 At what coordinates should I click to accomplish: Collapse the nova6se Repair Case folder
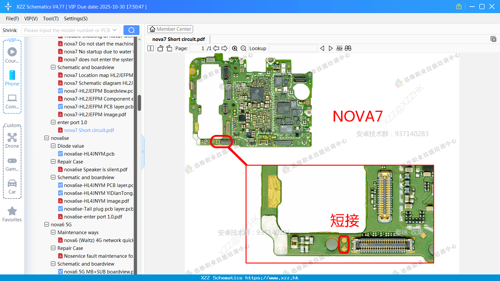tap(53, 161)
